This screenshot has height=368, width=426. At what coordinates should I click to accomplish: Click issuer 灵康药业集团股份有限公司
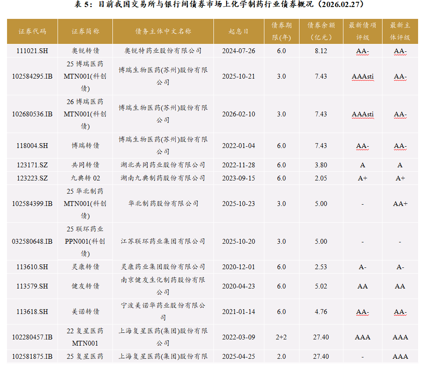(163, 267)
